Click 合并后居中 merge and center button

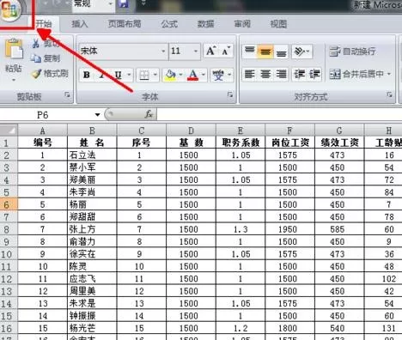(x=356, y=74)
